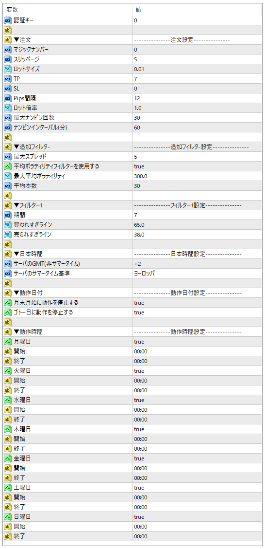Click the string icon beside ▼注文
Screen dimensions: 265x549
pyautogui.click(x=8, y=40)
